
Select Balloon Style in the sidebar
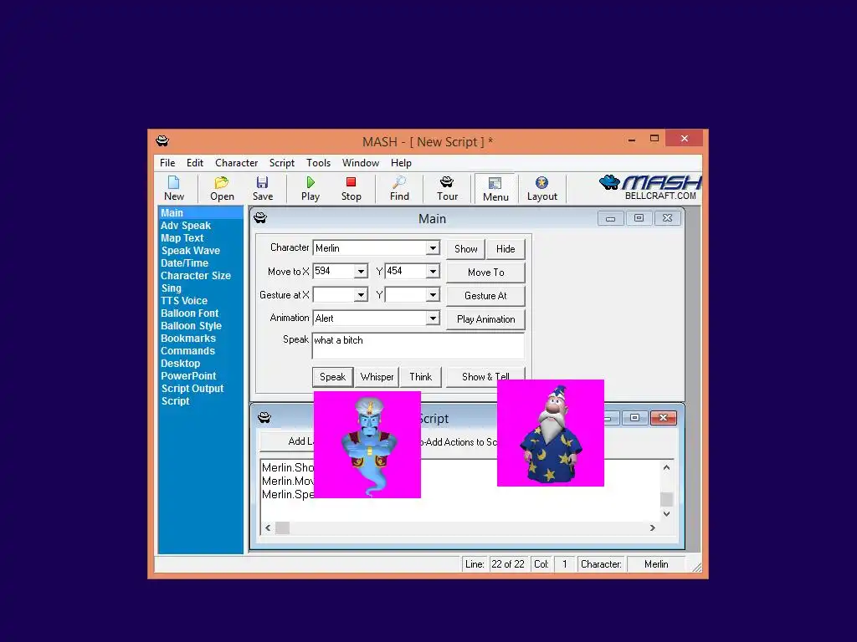pos(192,326)
